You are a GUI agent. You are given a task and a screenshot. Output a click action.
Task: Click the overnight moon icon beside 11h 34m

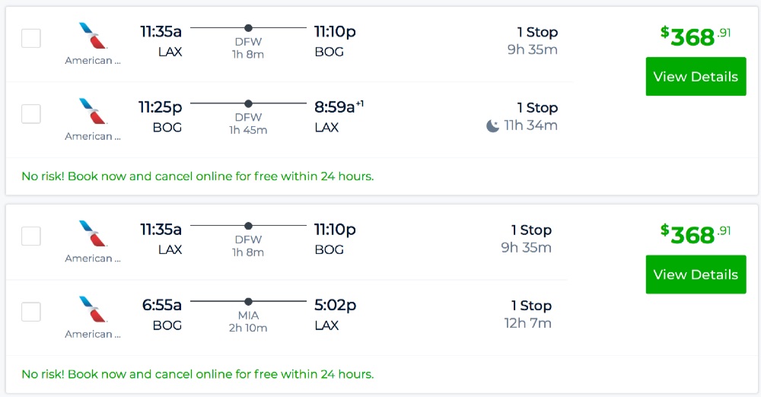click(x=493, y=125)
